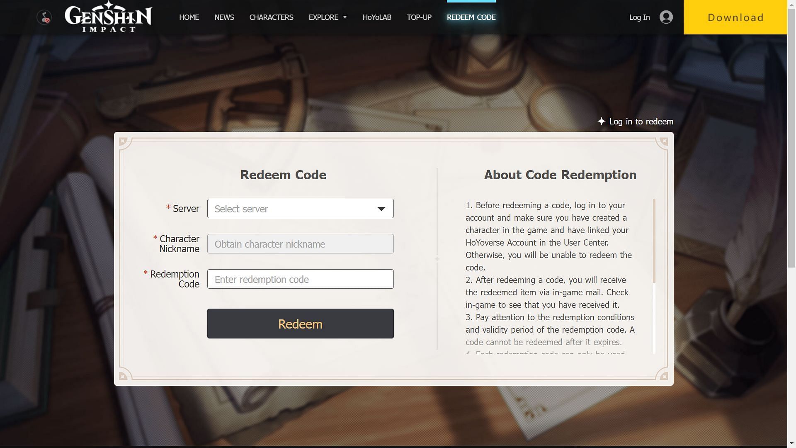Click the decorative top-left corner ornament
This screenshot has width=796, height=448.
(121, 141)
